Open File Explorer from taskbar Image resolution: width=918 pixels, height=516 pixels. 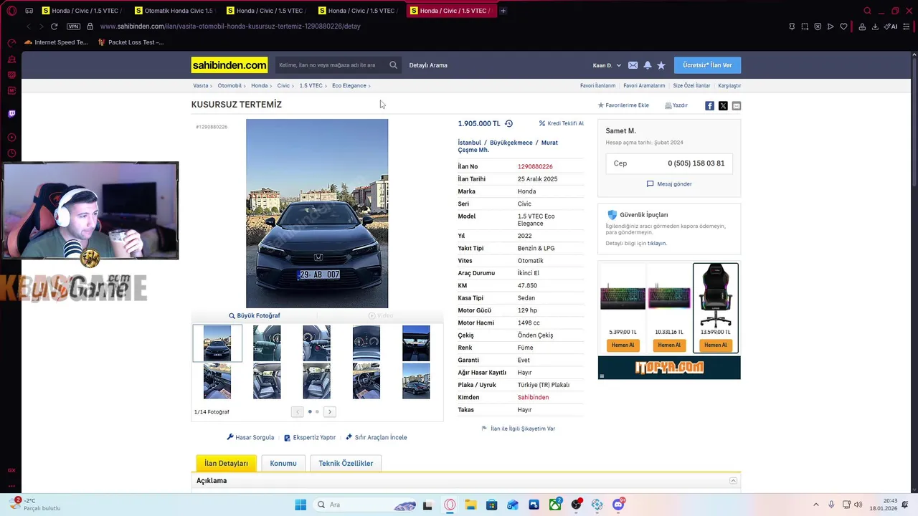tap(470, 505)
